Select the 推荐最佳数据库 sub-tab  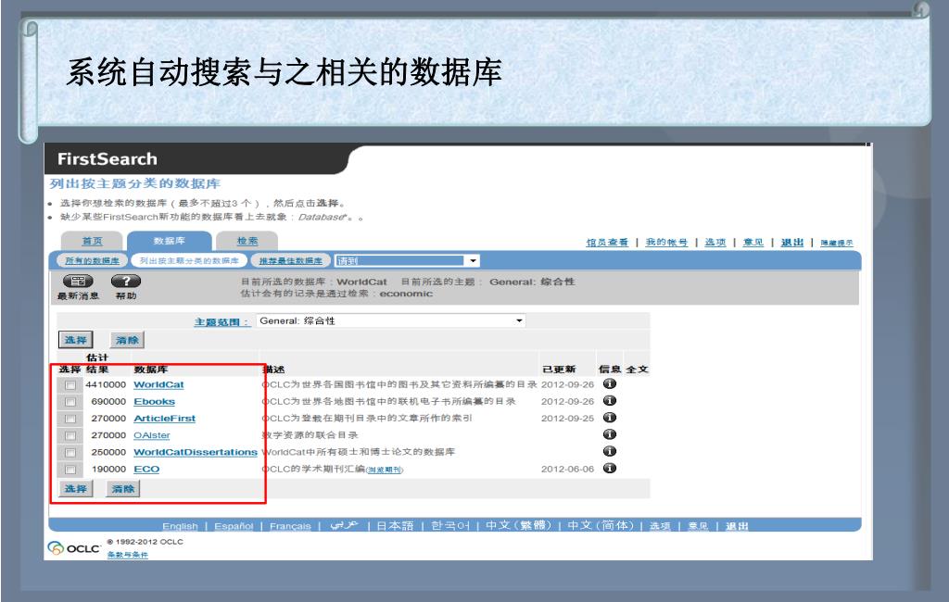(x=290, y=261)
